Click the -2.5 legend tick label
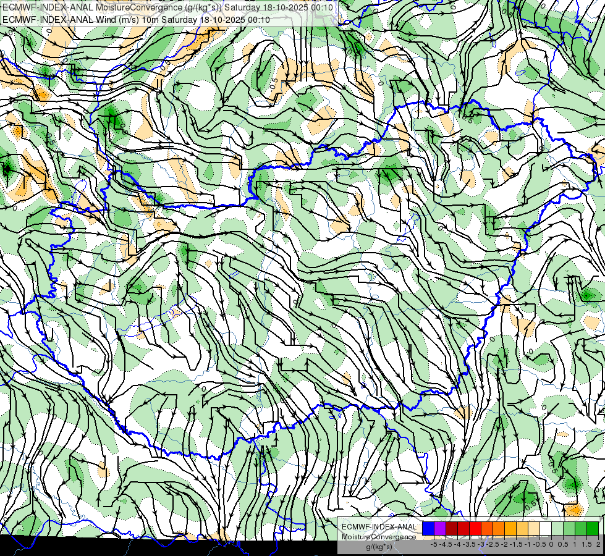The width and height of the screenshot is (605, 556). point(493,544)
